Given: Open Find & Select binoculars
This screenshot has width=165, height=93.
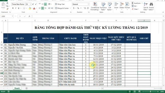Looking at the screenshot, I should tap(151, 6).
